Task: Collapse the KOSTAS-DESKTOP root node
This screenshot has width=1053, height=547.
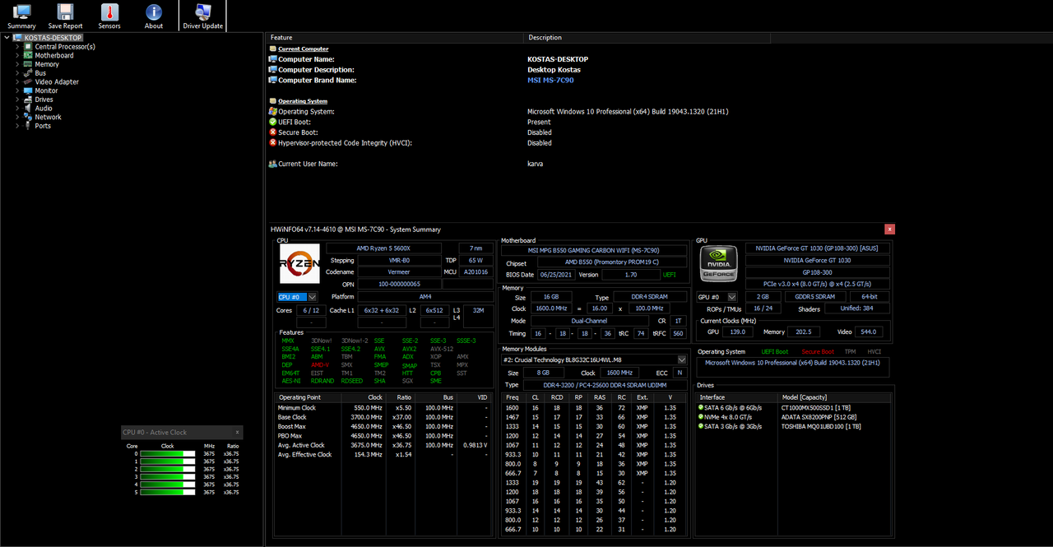Action: (x=7, y=37)
